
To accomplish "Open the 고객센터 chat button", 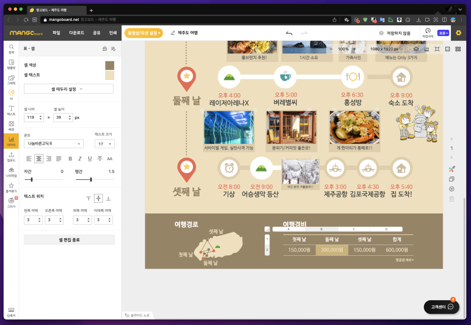I will point(442,306).
